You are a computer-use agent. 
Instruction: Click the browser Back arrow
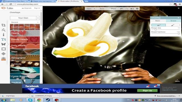point(3,4)
